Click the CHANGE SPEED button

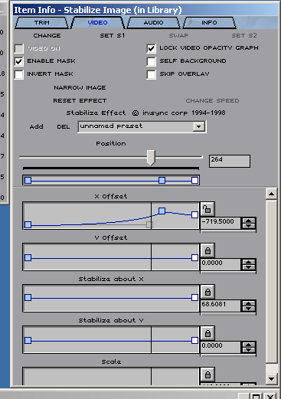(212, 100)
